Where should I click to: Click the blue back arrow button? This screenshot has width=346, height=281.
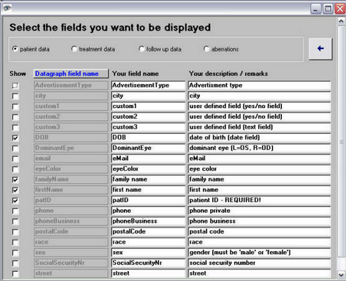point(320,49)
